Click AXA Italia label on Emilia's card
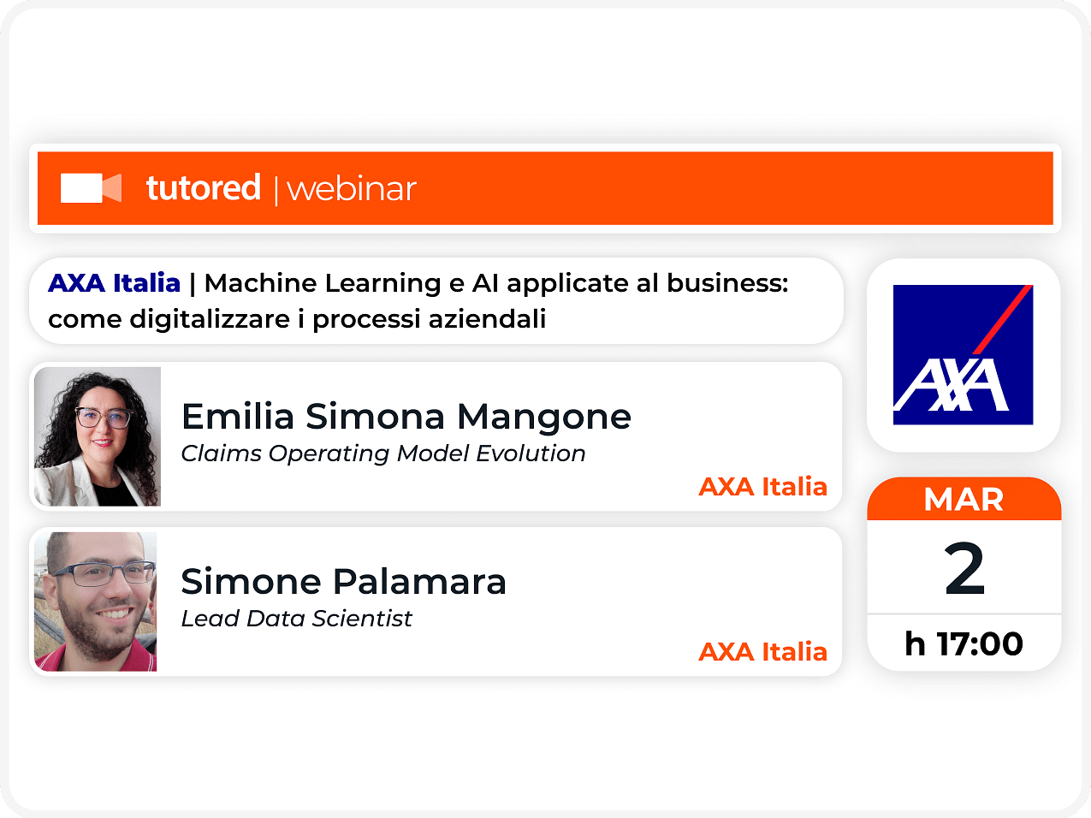 tap(763, 487)
